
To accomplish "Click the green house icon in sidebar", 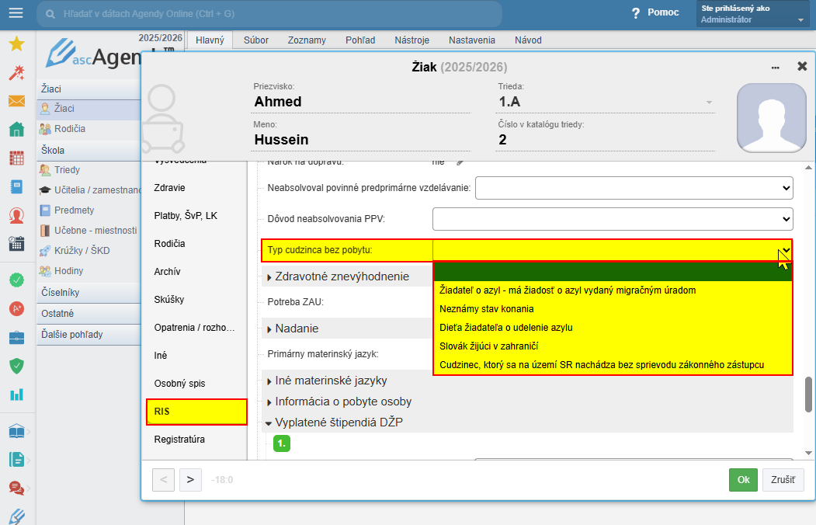I will click(16, 130).
